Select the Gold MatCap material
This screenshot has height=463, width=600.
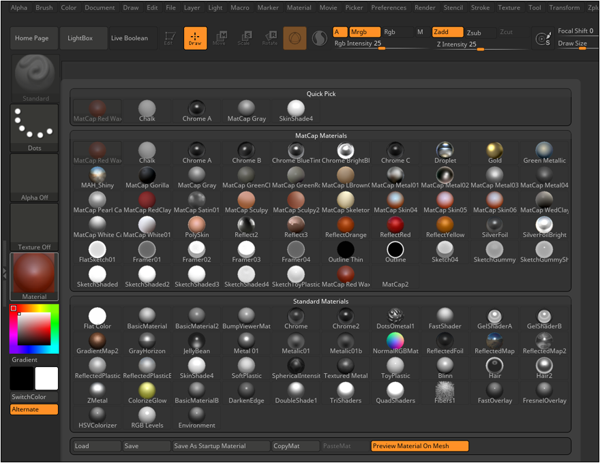[495, 153]
